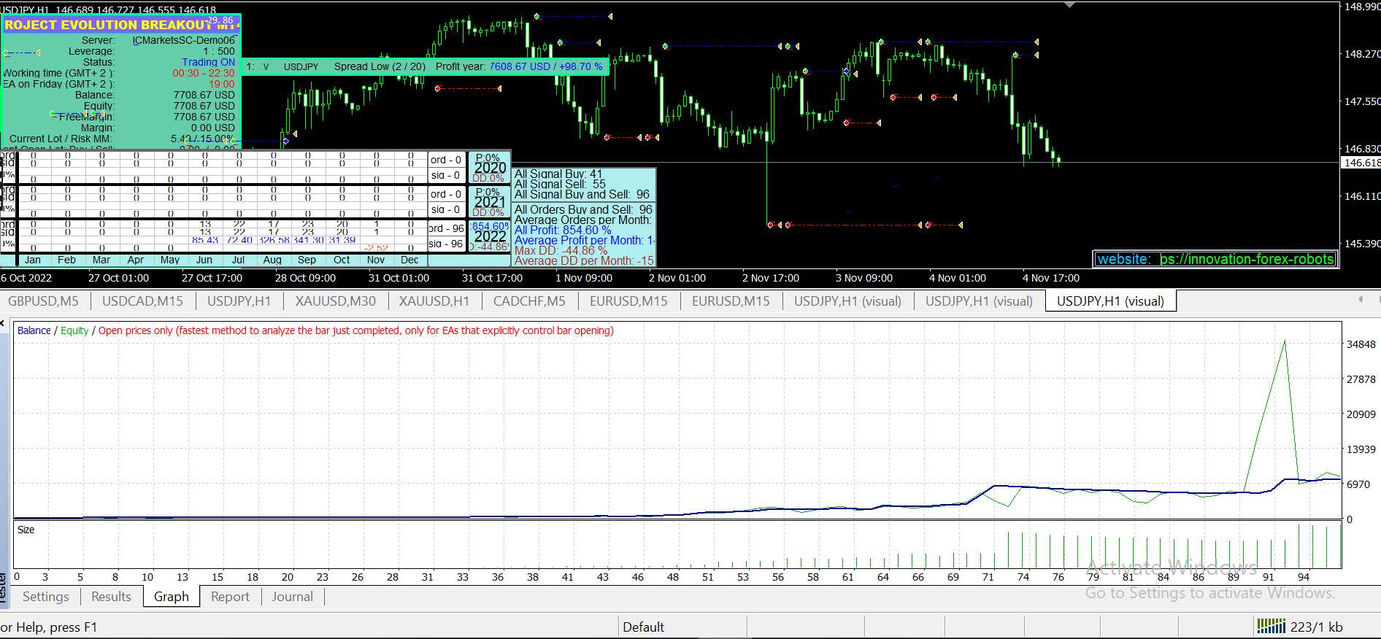Click the Default profile in status bar
This screenshot has height=639, width=1381.
tap(643, 627)
